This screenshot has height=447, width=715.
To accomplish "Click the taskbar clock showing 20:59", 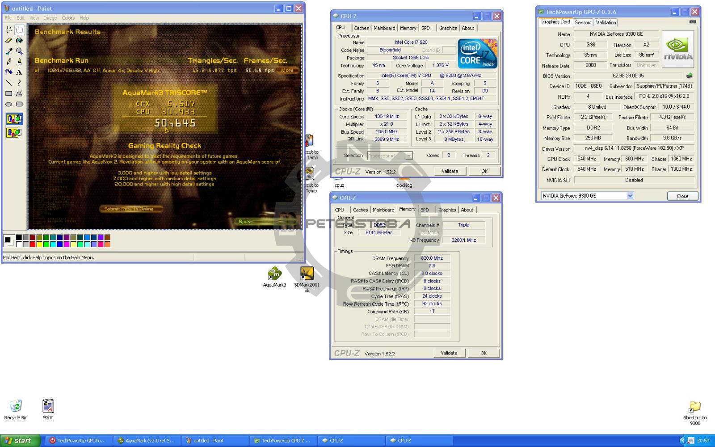I will pyautogui.click(x=703, y=441).
